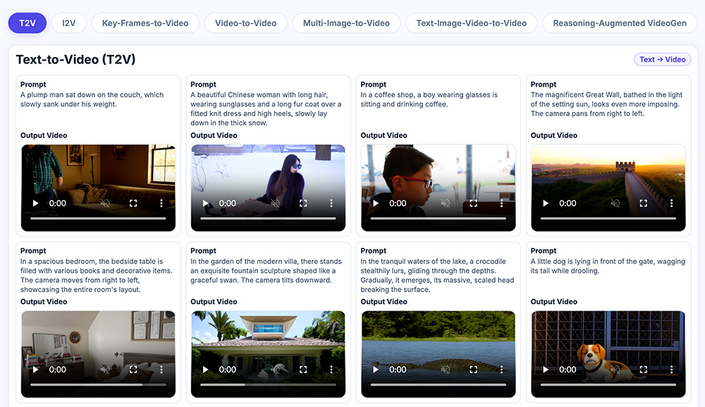Select the Reasoning-Augmented VideoGen tab
The height and width of the screenshot is (407, 705).
619,23
